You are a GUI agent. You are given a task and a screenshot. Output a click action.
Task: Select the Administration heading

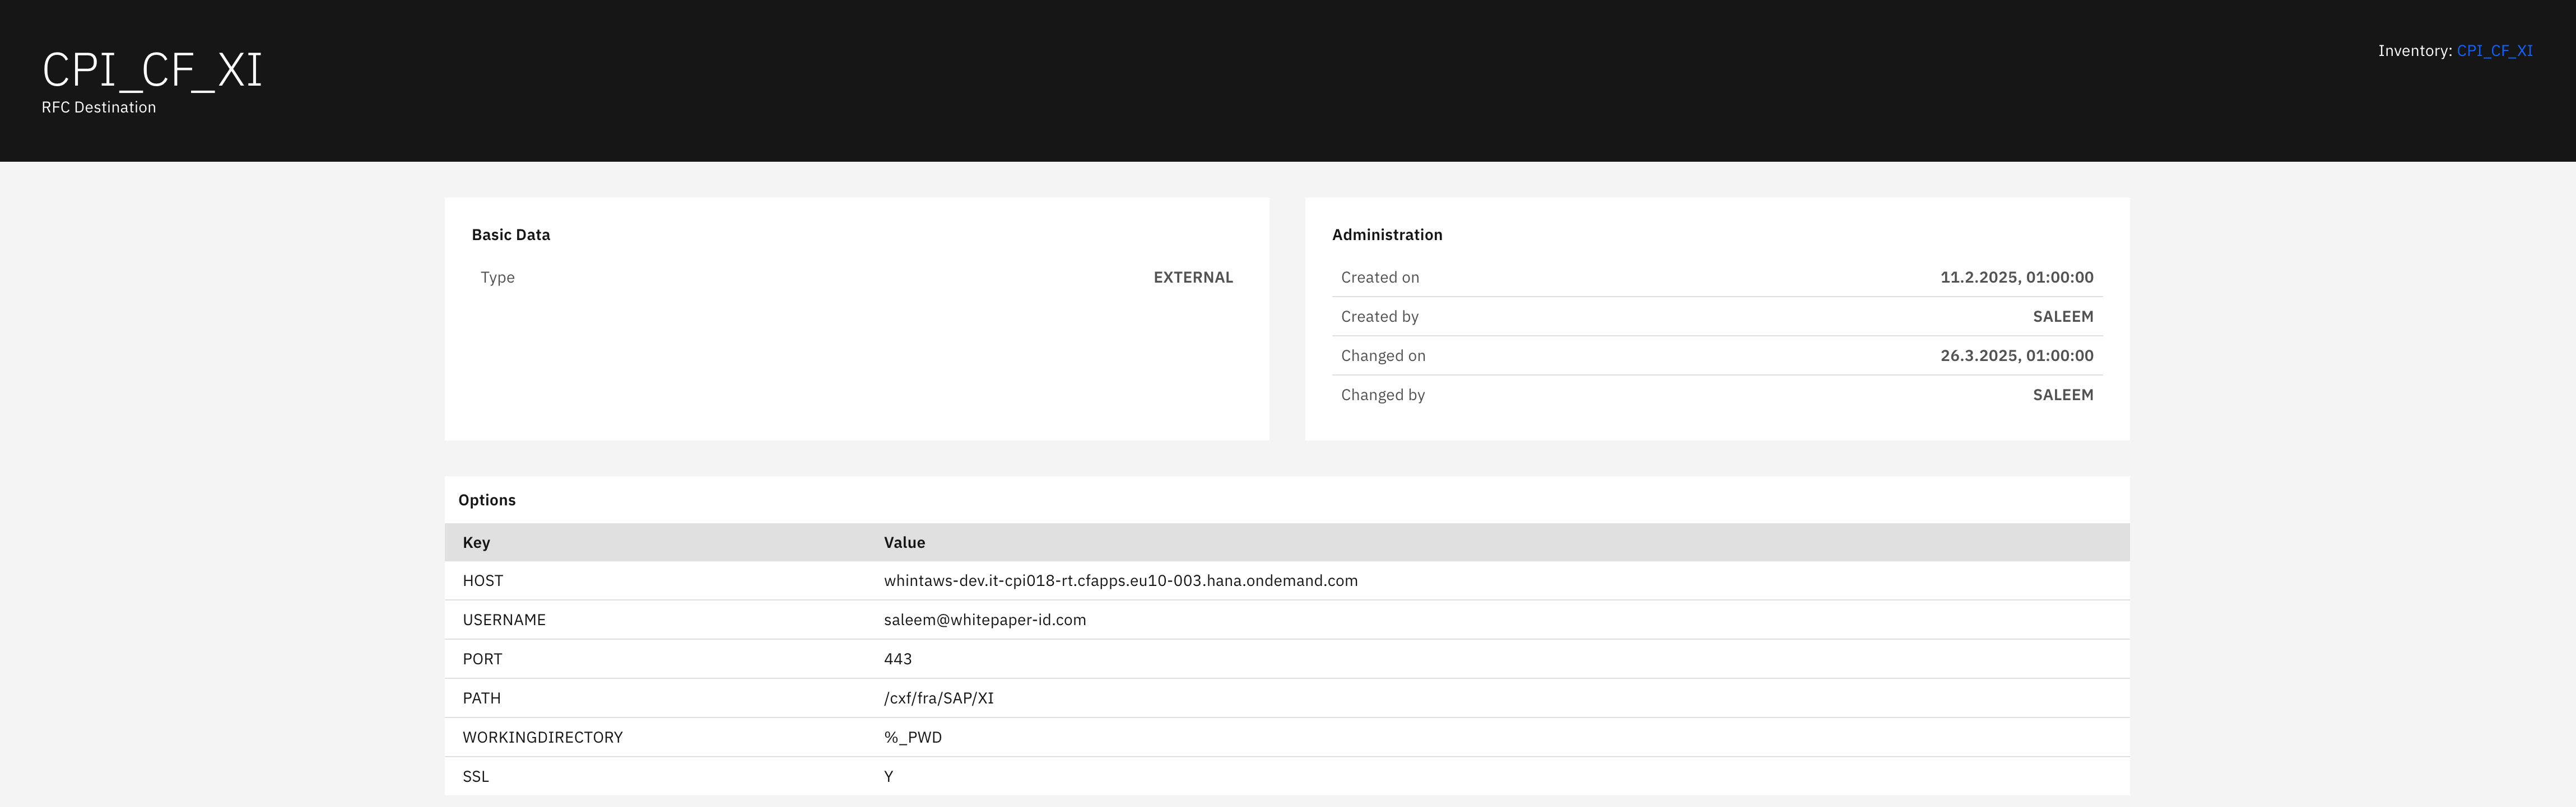point(1387,234)
